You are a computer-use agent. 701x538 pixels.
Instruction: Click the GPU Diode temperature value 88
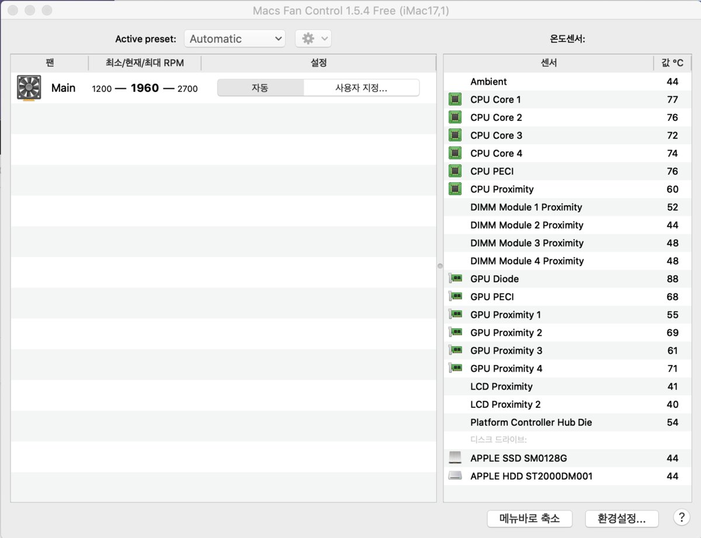[x=672, y=279]
